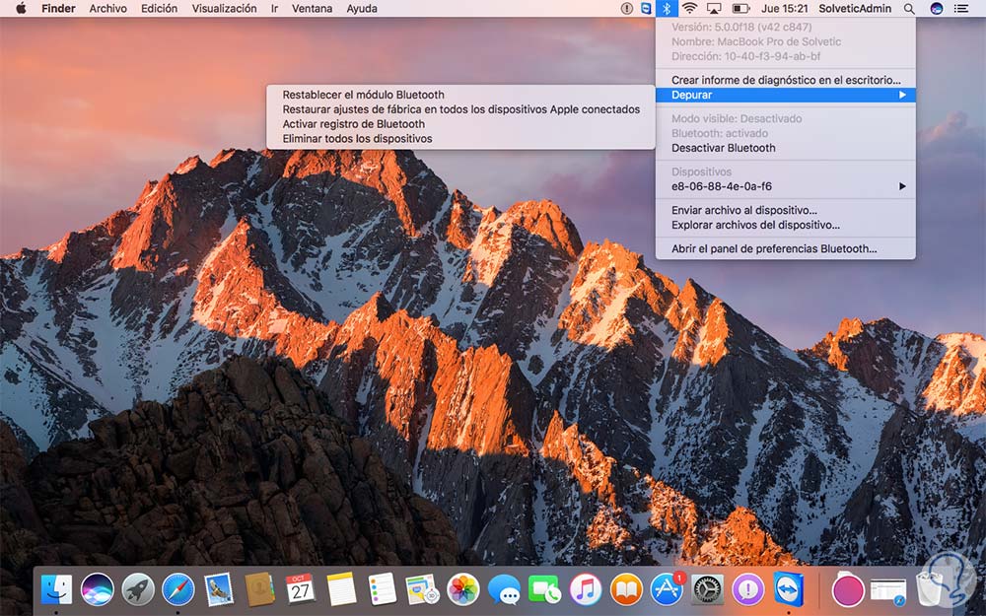Select Restaurar ajustes de fábrica en dispositivos Apple
The height and width of the screenshot is (616, 986).
pos(460,109)
